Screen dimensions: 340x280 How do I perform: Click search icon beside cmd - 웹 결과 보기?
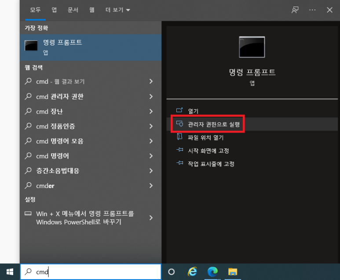[28, 81]
